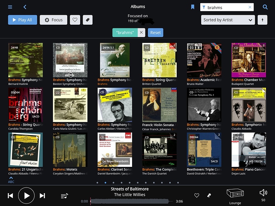The width and height of the screenshot is (275, 206).
Task: Reverse sort order with the arrow button
Action: [x=263, y=20]
